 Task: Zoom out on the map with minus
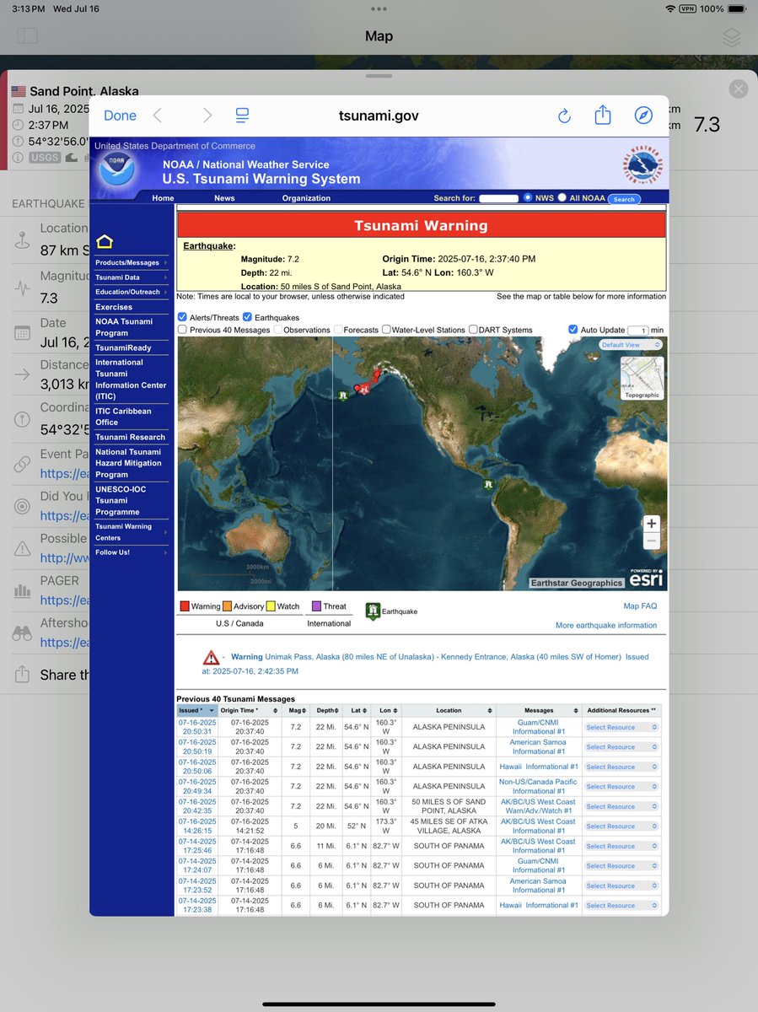[x=651, y=541]
